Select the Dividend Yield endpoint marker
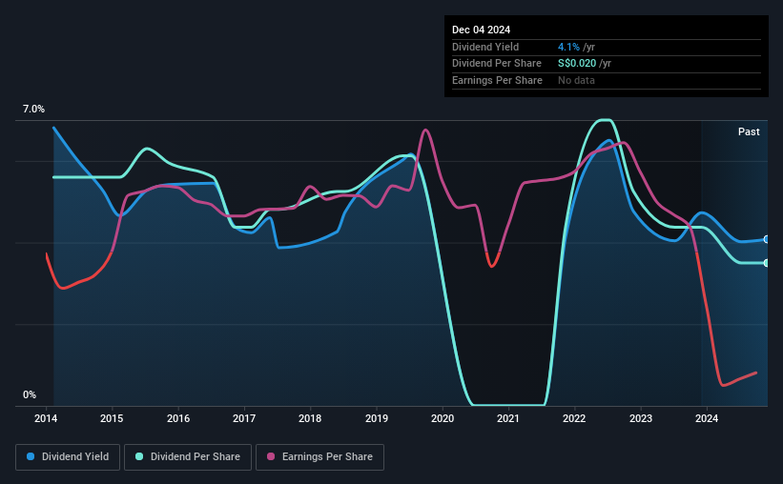783x484 pixels. pyautogui.click(x=767, y=239)
